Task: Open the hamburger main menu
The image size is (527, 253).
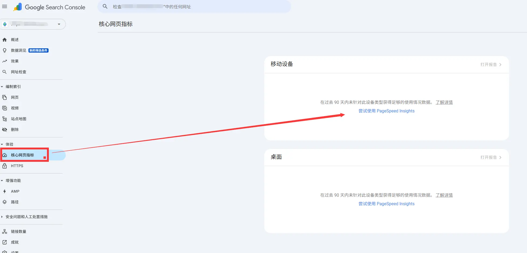Action: [5, 7]
